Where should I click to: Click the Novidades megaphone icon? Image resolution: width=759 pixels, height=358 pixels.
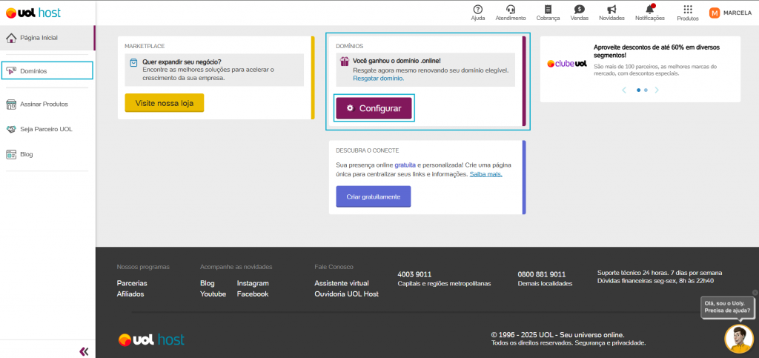click(611, 10)
